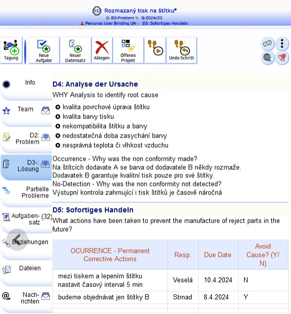Open the three-dot more options menu
Image resolution: width=291 pixels, height=314 pixels.
(x=282, y=43)
